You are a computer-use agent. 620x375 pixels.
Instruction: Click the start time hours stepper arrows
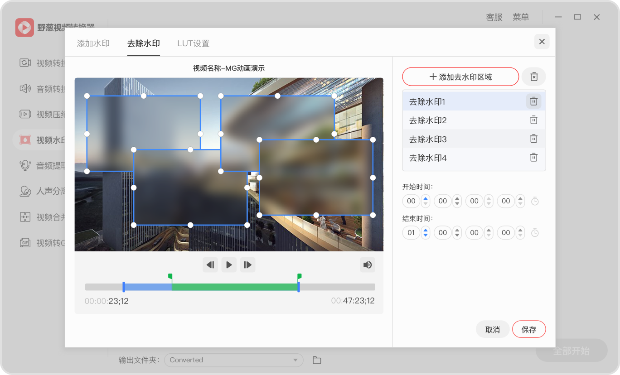(x=425, y=201)
